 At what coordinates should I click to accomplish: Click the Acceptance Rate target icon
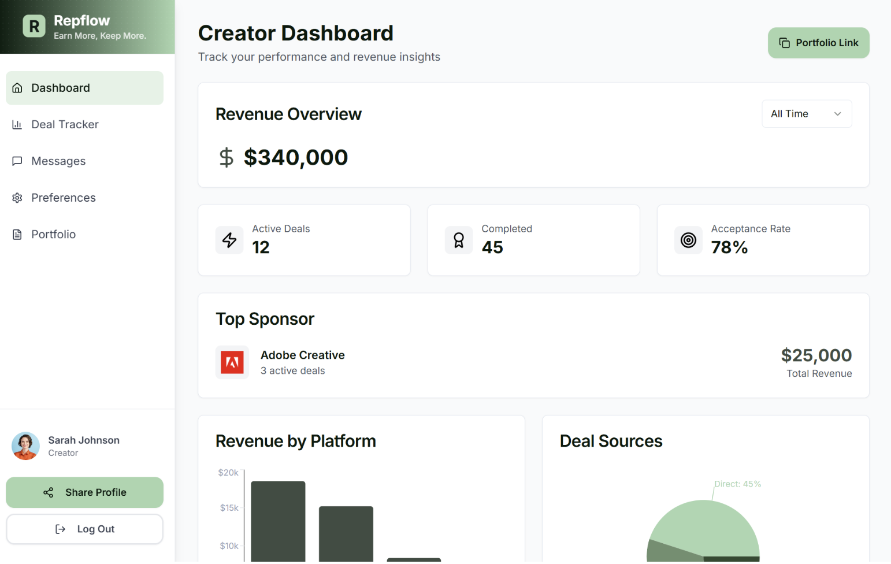tap(688, 240)
